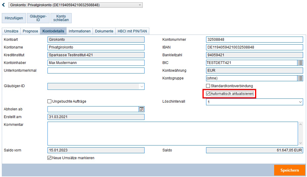Switch to the Umsätze tab

click(11, 31)
